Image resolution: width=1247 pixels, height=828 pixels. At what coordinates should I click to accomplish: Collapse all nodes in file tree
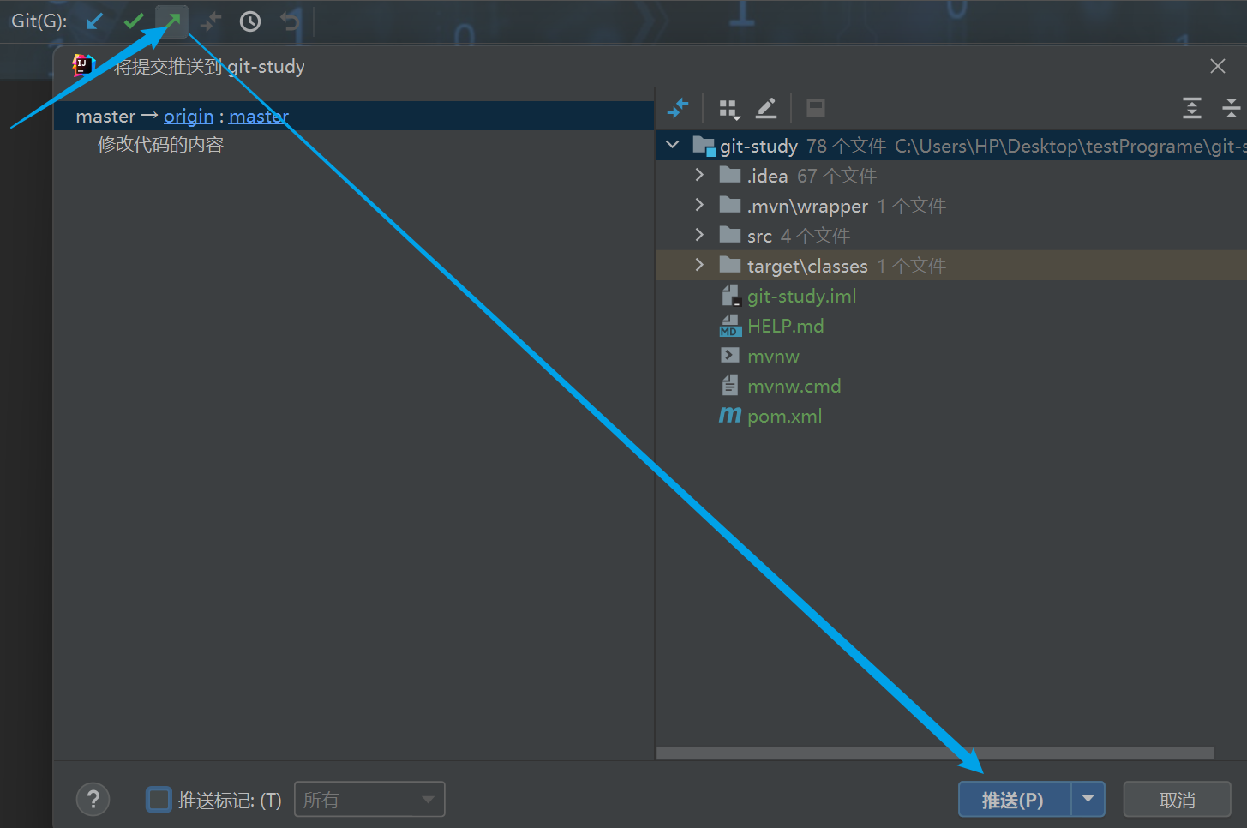[1232, 108]
